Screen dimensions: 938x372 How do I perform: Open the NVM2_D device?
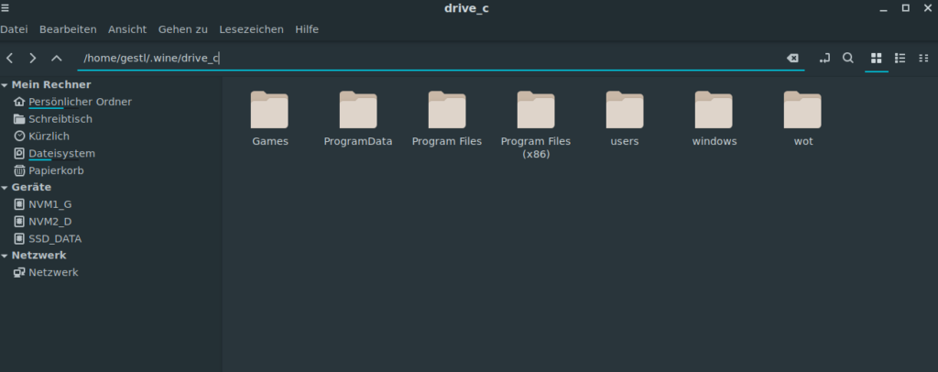(50, 222)
